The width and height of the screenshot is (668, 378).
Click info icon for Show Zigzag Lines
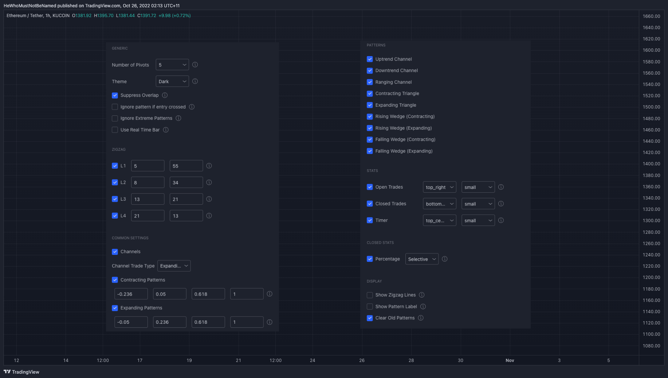(x=422, y=295)
